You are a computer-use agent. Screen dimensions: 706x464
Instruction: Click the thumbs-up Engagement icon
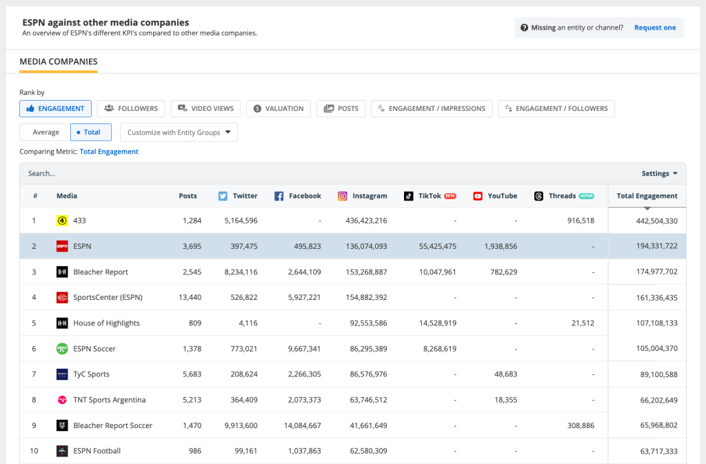click(x=30, y=108)
